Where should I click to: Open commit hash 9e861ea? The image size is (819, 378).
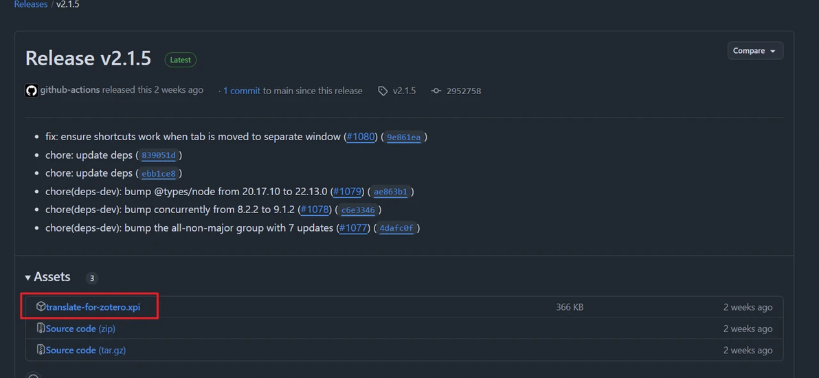pyautogui.click(x=403, y=137)
